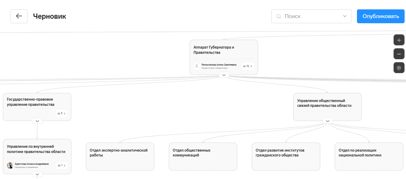Click the back arrow button
Viewport: 406px width, 179px height.
pos(19,16)
